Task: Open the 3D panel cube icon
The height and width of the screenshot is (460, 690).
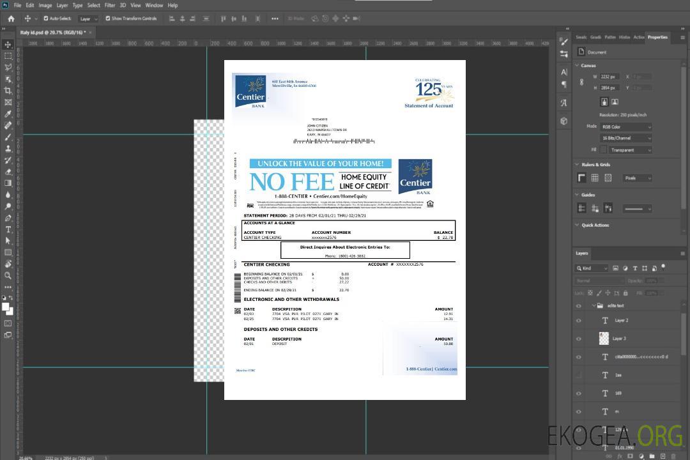Action: click(x=563, y=121)
